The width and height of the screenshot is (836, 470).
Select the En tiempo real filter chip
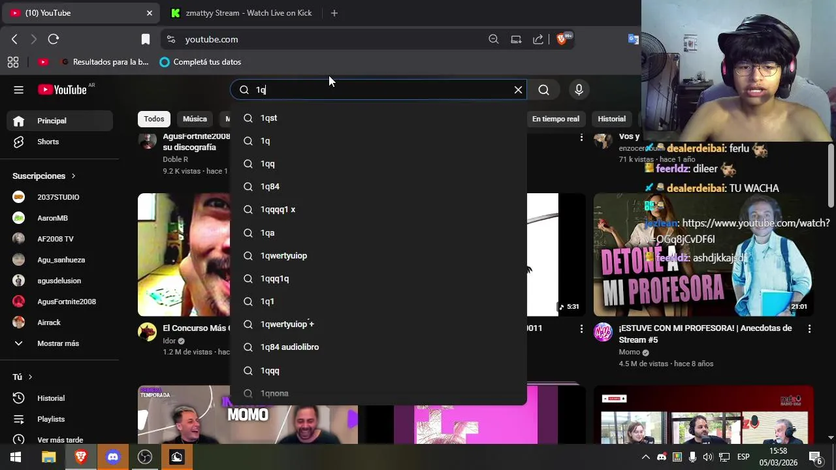pos(556,119)
